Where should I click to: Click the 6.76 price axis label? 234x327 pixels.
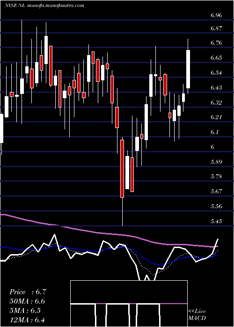coord(216,43)
